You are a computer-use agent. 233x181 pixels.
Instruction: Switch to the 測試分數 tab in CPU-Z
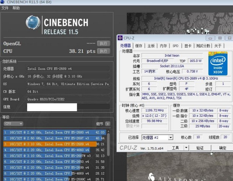(x=203, y=46)
